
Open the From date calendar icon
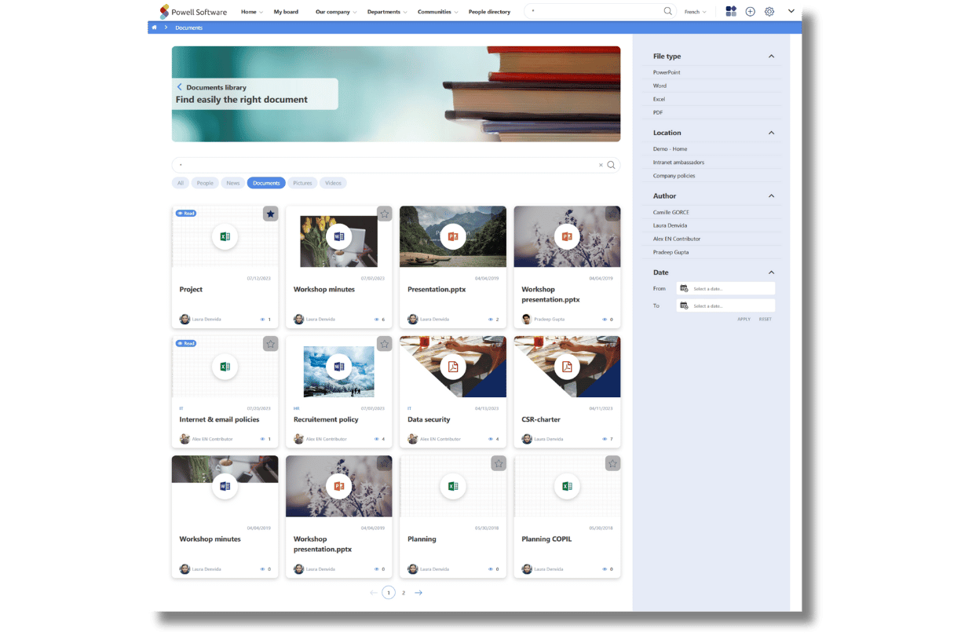pyautogui.click(x=684, y=289)
